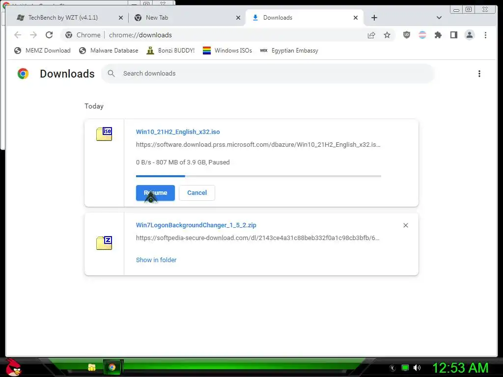Image resolution: width=503 pixels, height=377 pixels.
Task: Click Show in folder link
Action: (156, 260)
